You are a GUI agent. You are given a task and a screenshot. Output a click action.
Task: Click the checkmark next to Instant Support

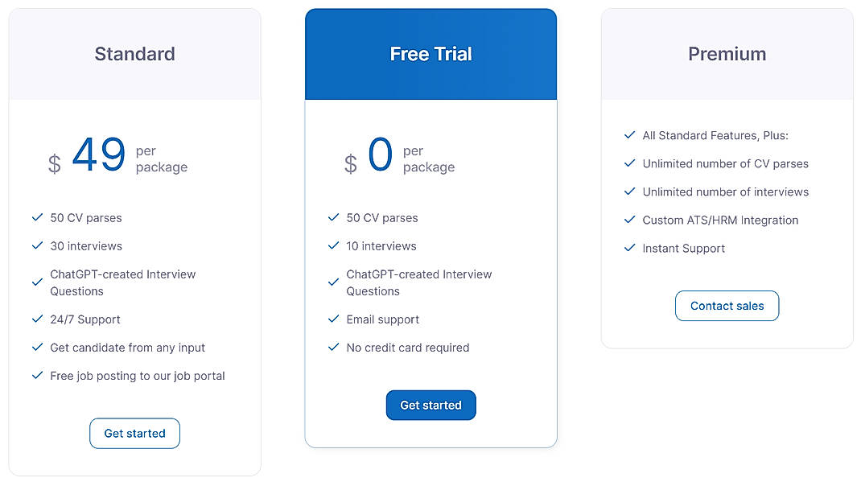pyautogui.click(x=629, y=248)
